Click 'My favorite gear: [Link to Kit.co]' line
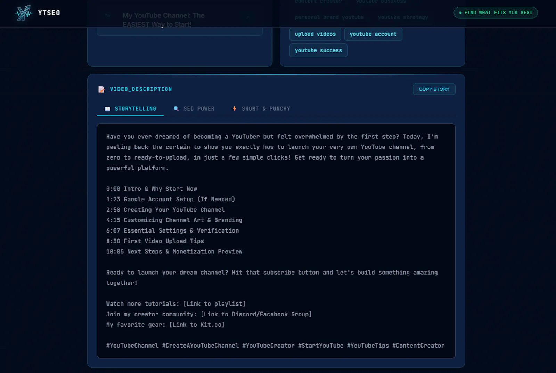The width and height of the screenshot is (556, 373). [x=165, y=325]
